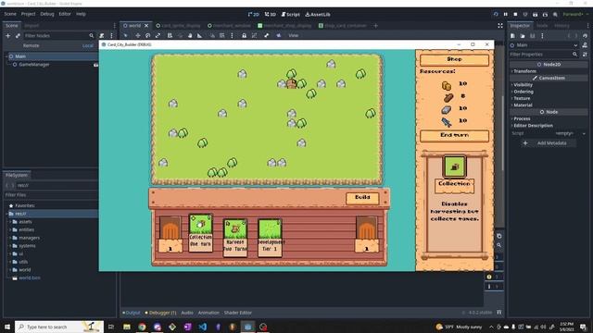Click the wood log resource icon
The width and height of the screenshot is (593, 333).
point(448,98)
